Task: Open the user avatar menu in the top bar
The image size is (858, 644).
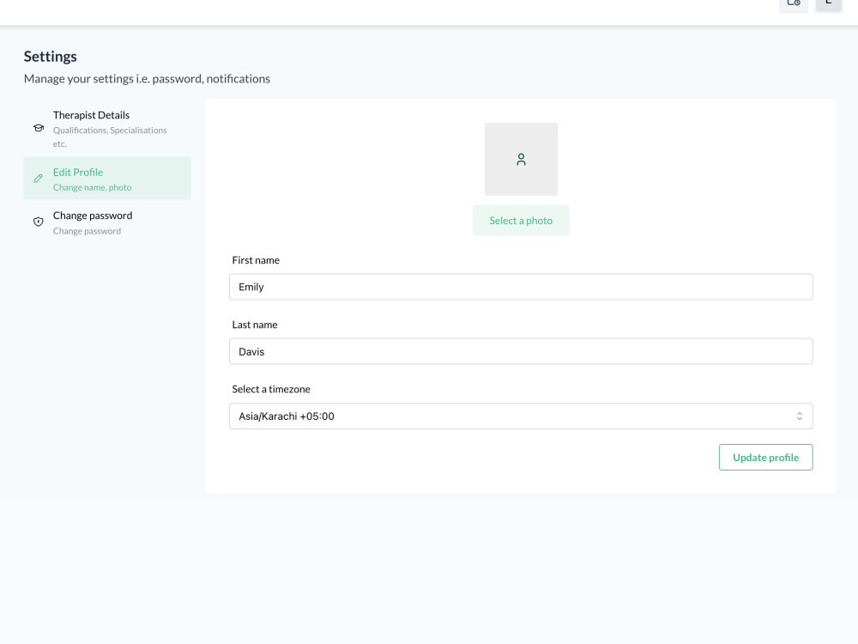Action: 829,4
